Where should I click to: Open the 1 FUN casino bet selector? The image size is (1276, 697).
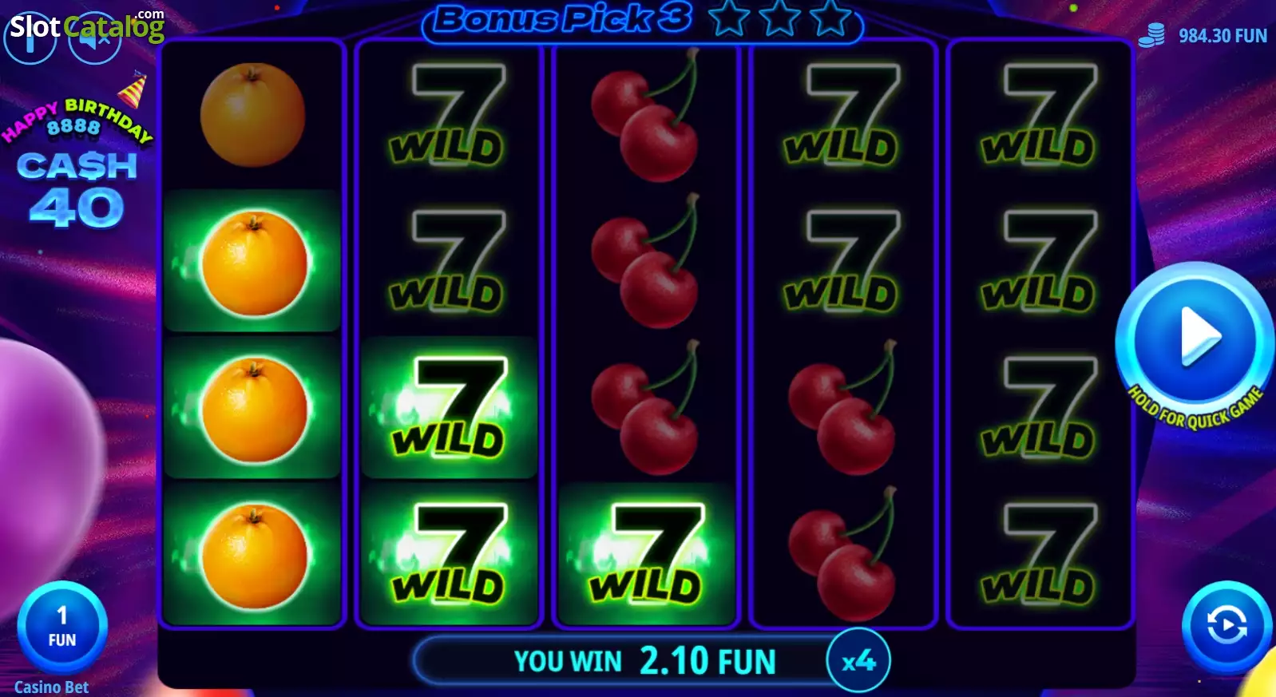(x=62, y=627)
